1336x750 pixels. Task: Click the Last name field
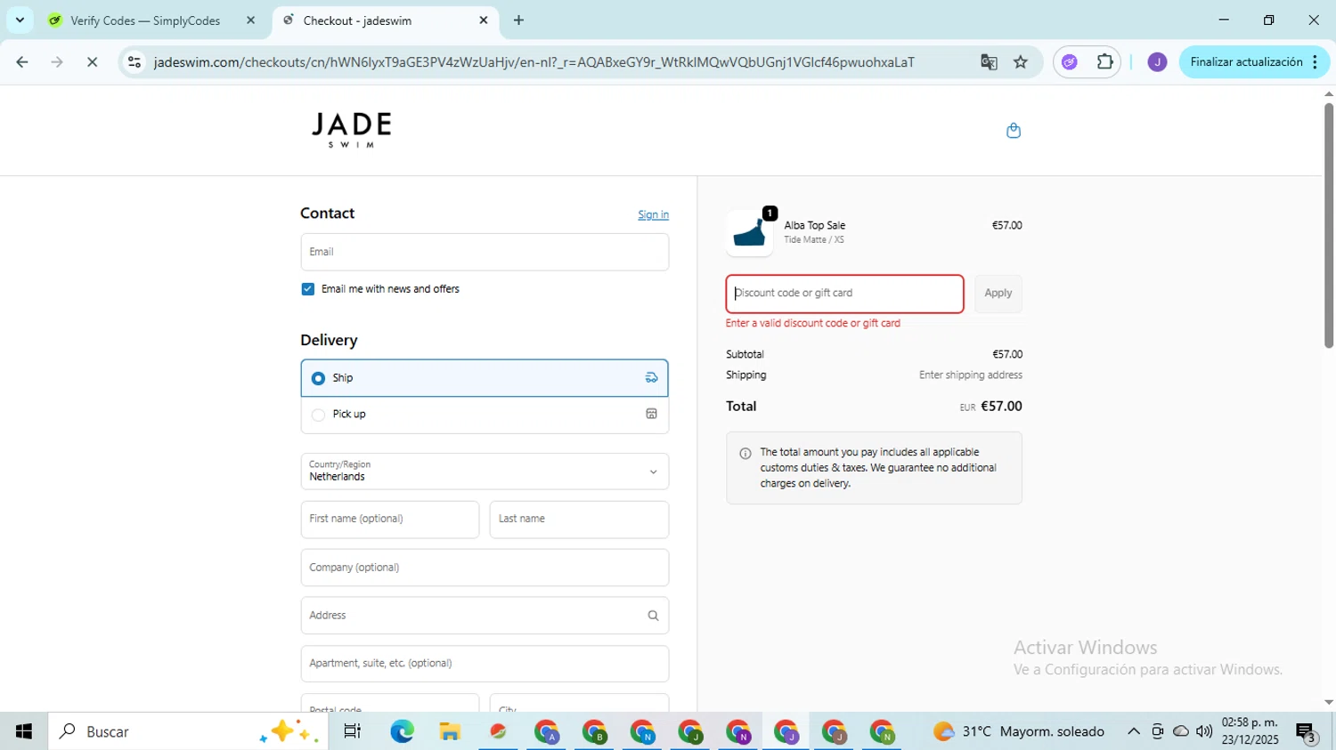[x=579, y=520]
